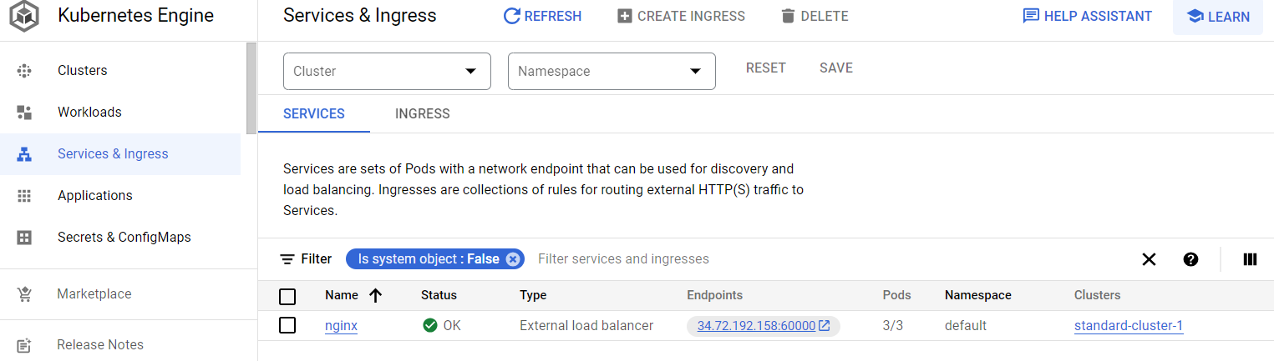Click the Workloads sidebar icon

[x=24, y=113]
